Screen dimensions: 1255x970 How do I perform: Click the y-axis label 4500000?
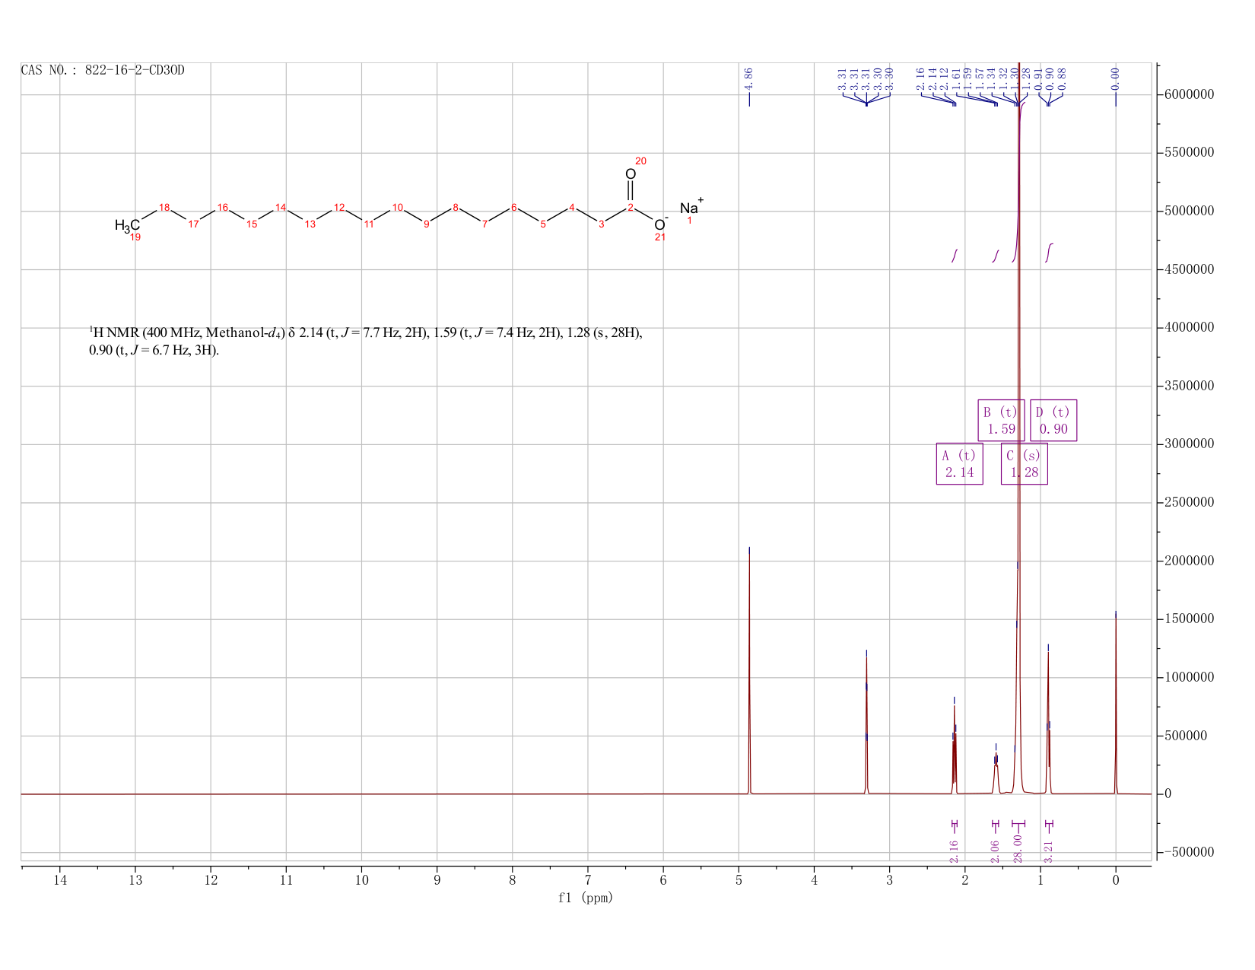point(1189,269)
